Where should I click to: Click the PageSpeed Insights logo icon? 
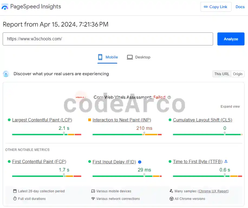[x=5, y=7]
